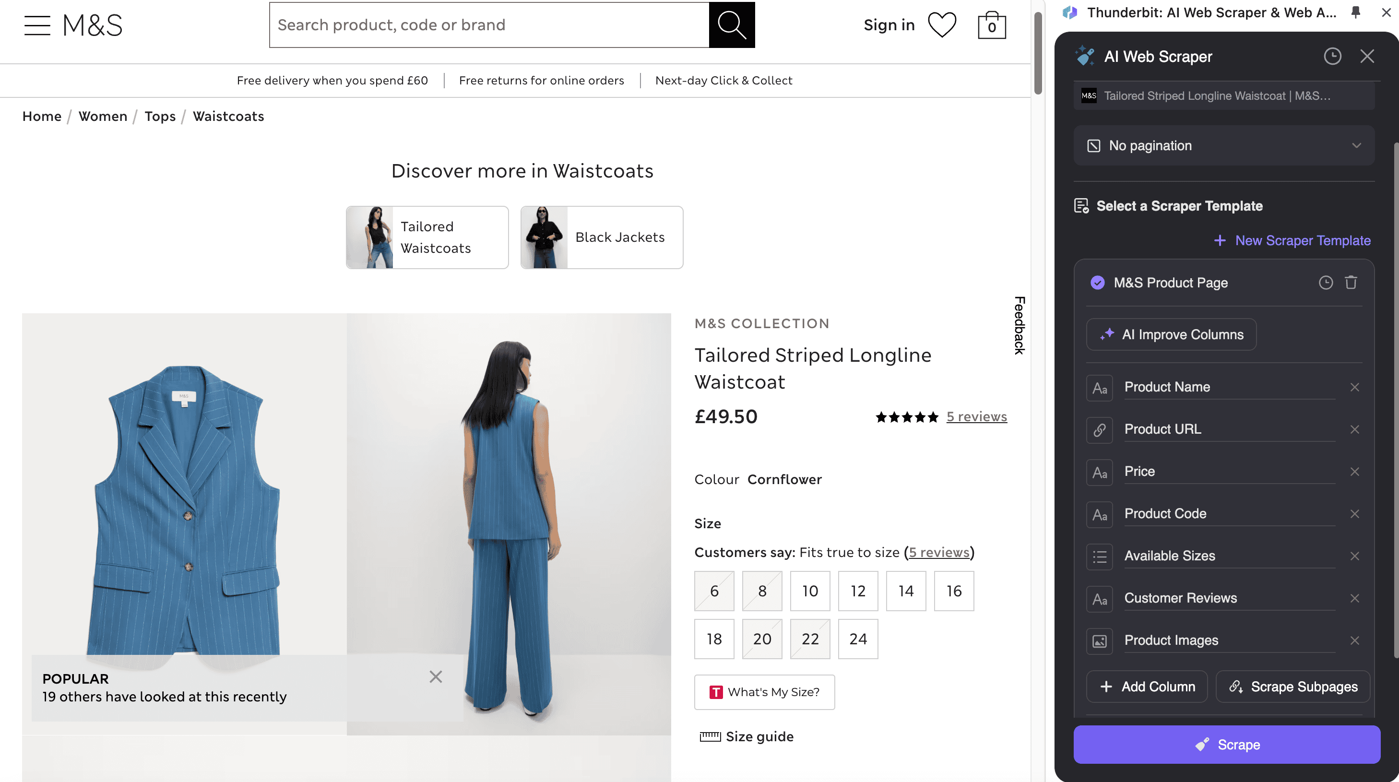Viewport: 1399px width, 782px height.
Task: Go to Waistcoats breadcrumb
Action: pyautogui.click(x=228, y=116)
